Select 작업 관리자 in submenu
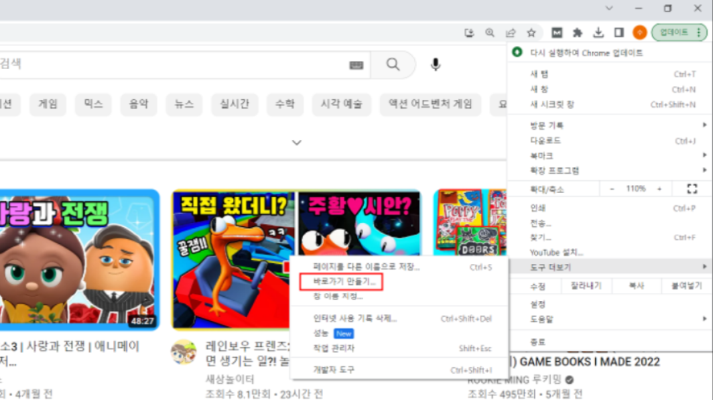The image size is (713, 400). [399, 348]
